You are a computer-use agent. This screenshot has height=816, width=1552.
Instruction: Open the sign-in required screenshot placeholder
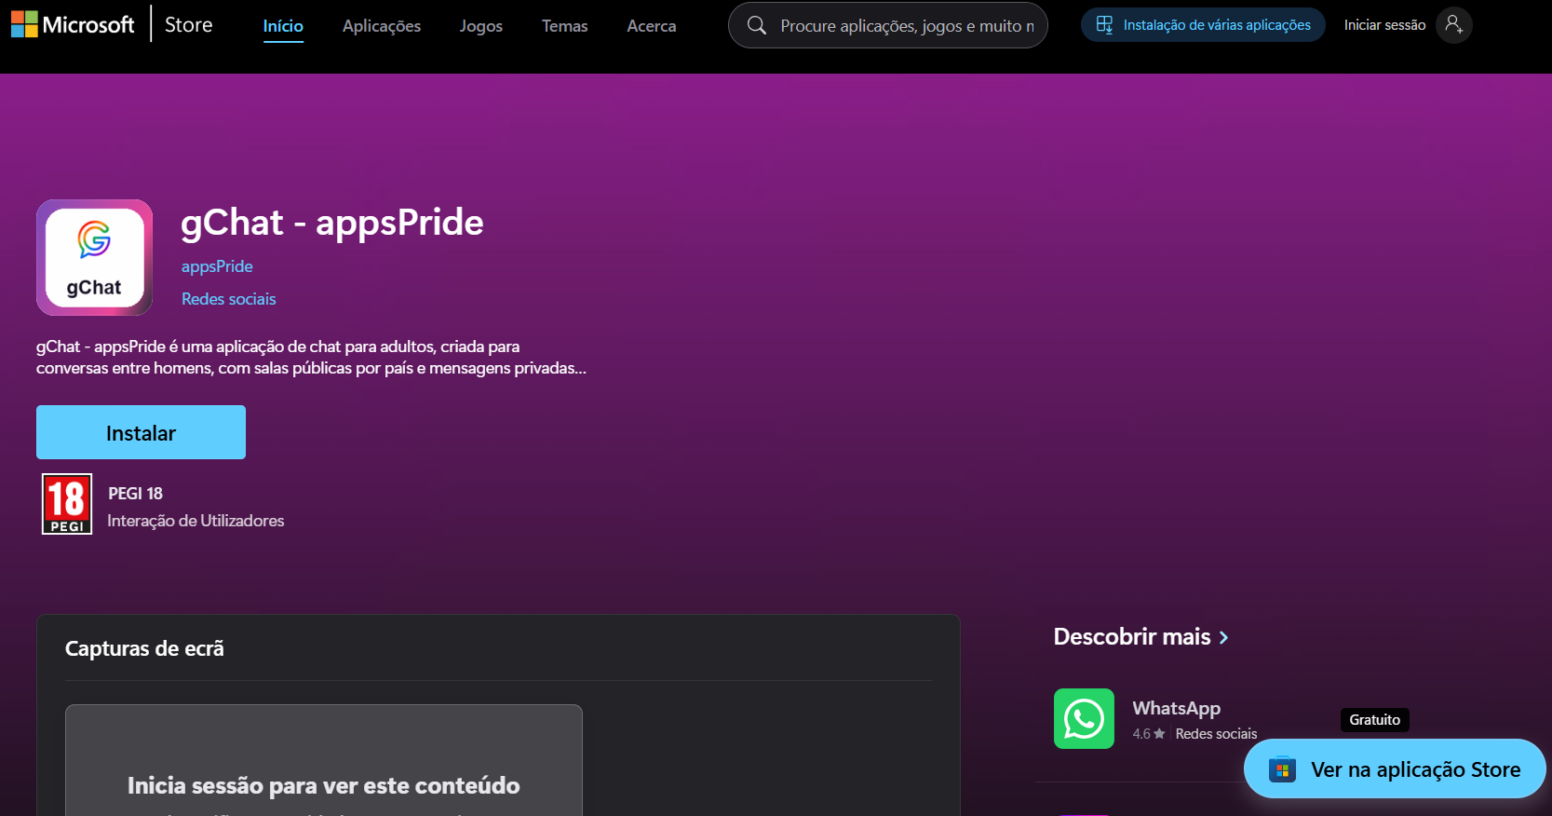tap(323, 761)
